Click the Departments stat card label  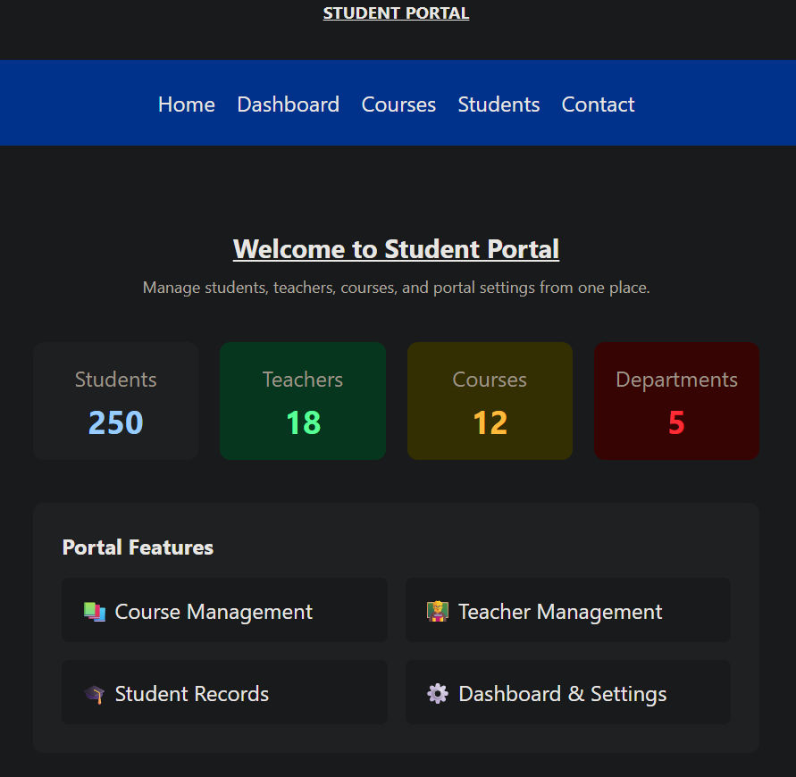pos(676,380)
